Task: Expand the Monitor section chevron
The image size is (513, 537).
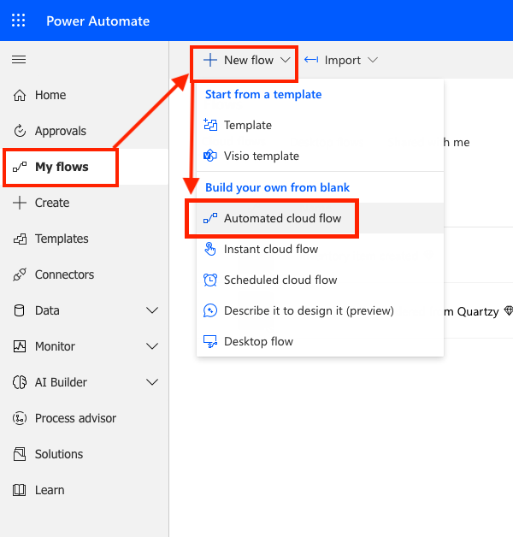Action: point(152,346)
